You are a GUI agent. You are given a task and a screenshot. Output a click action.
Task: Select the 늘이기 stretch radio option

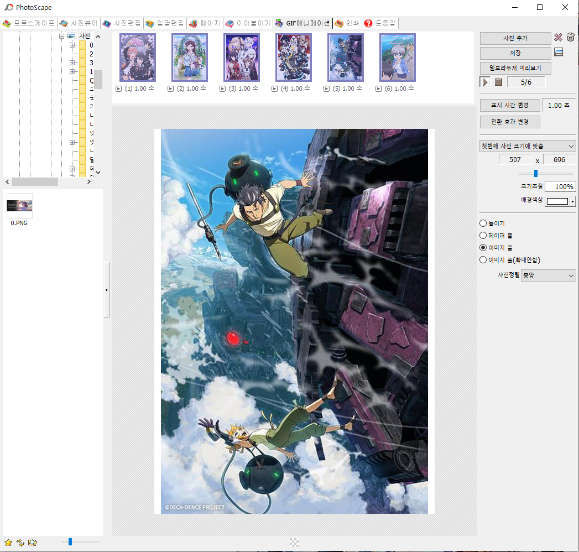pyautogui.click(x=483, y=223)
